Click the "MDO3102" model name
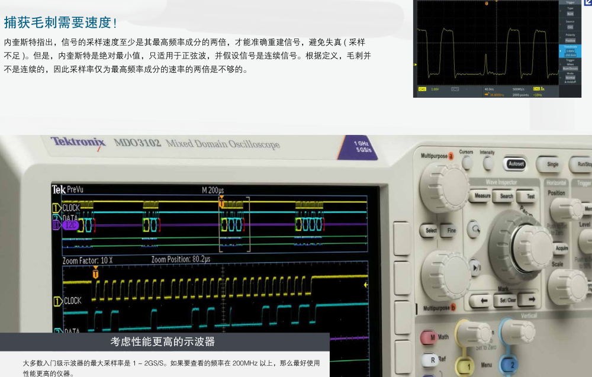592x377 pixels. point(137,143)
